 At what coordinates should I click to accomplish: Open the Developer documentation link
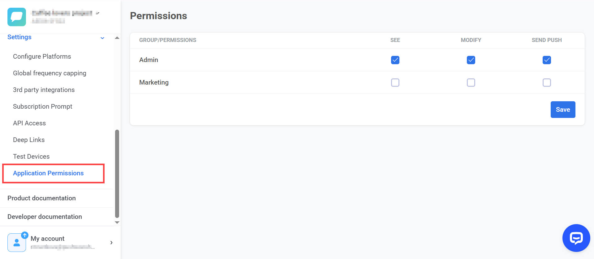[x=45, y=217]
